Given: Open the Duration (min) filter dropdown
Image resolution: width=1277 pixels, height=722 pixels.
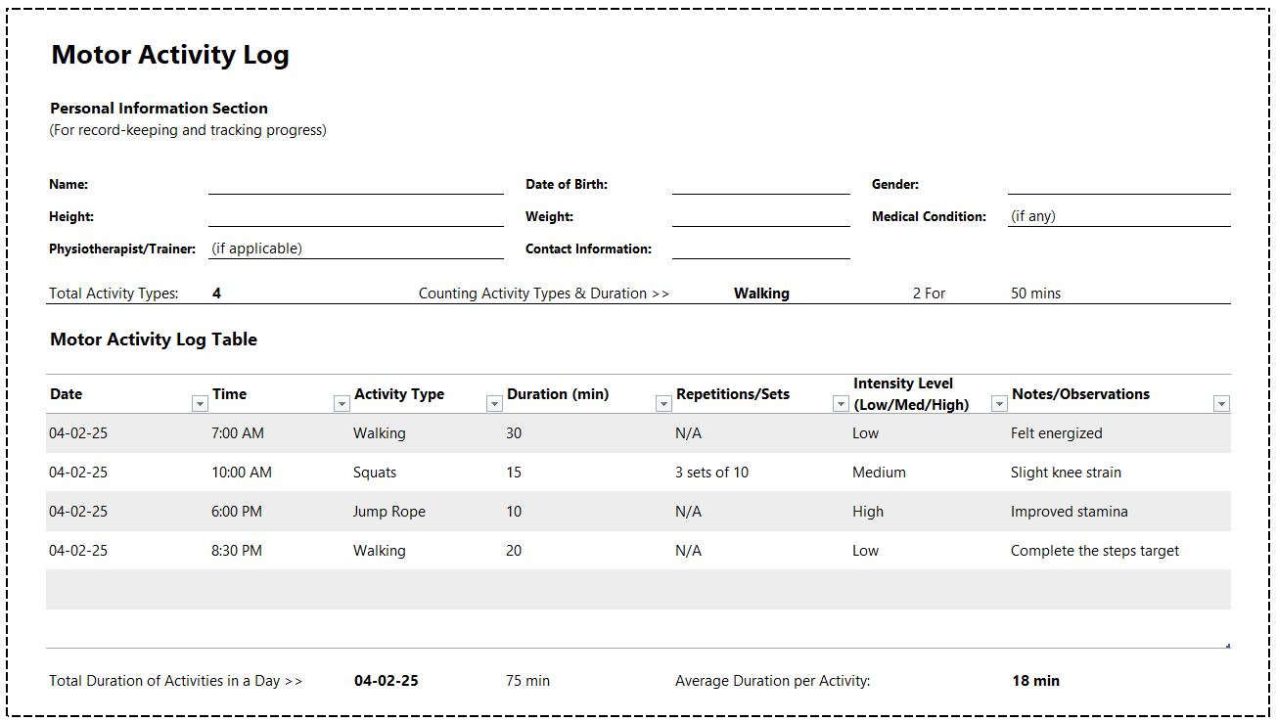Looking at the screenshot, I should (663, 404).
